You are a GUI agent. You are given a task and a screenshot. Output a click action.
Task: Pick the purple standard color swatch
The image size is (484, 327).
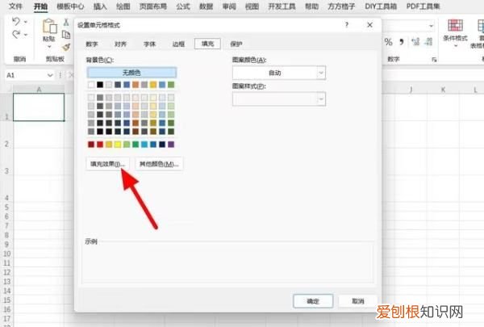(x=171, y=145)
